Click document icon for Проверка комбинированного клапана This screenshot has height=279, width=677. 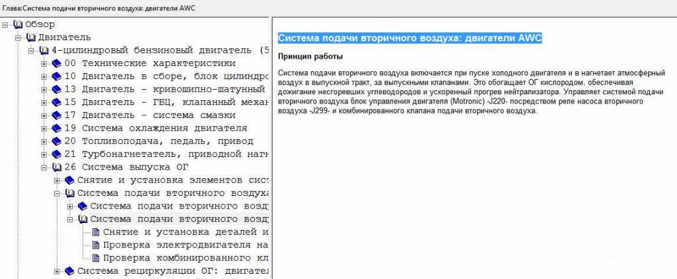coord(95,257)
